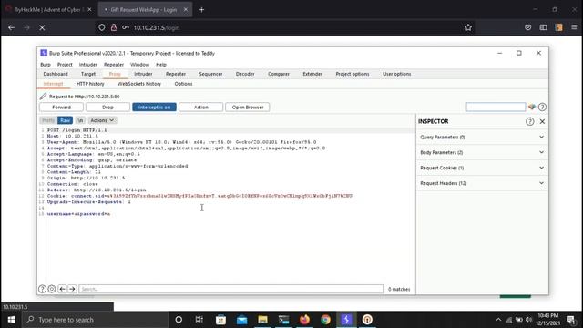Open the Intruder menu
The image size is (583, 328).
[88, 65]
